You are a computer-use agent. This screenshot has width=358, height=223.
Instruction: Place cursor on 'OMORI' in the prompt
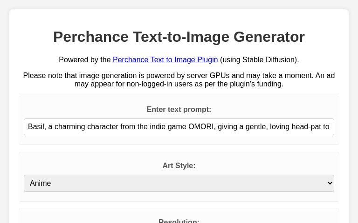click(x=200, y=127)
